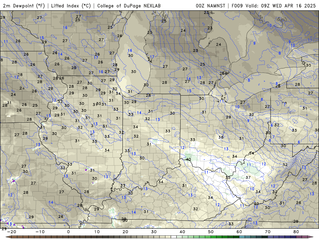Click the -10 tick label on color scale
319x239 pixels.
tap(40, 232)
